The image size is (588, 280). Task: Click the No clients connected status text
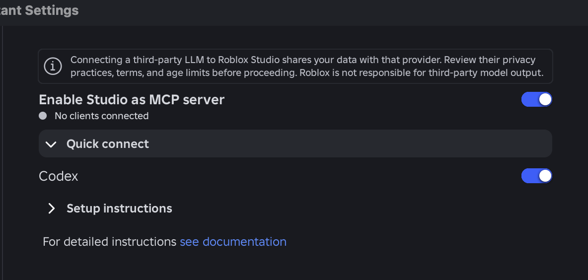point(102,116)
